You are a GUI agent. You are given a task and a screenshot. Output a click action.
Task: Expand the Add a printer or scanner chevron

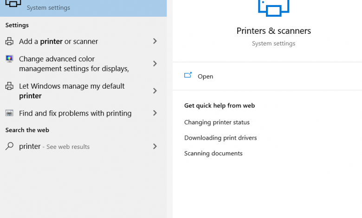155,41
